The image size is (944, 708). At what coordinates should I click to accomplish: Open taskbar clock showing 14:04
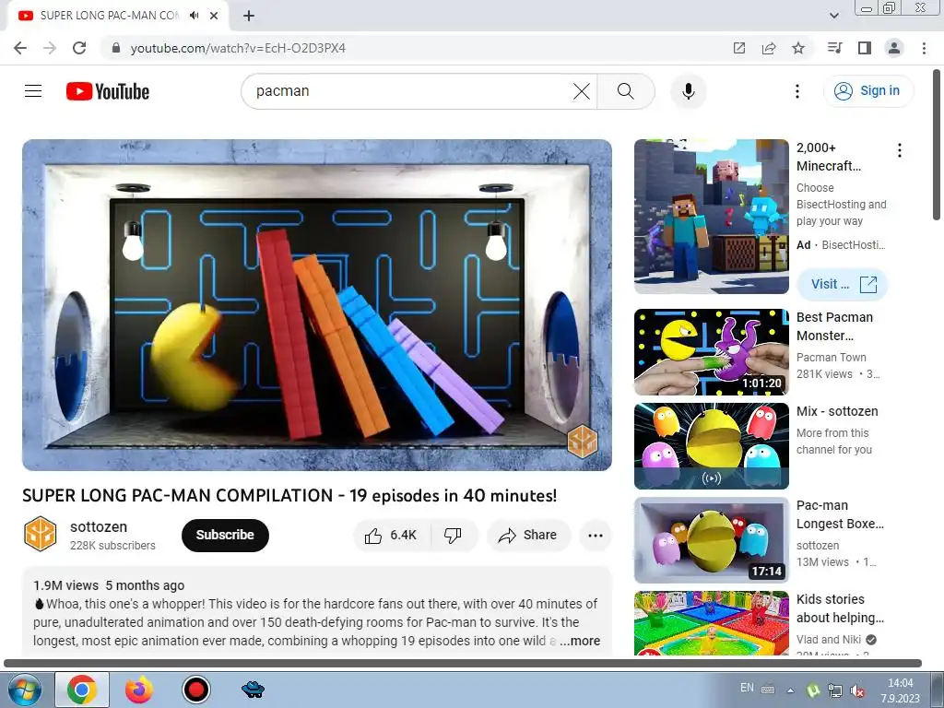[900, 690]
